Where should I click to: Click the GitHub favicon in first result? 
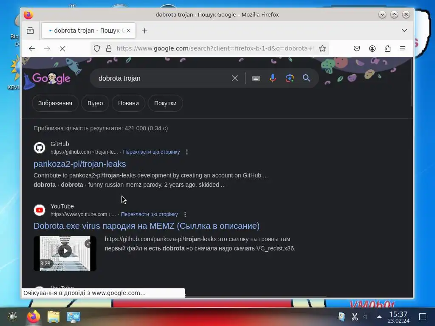point(40,148)
